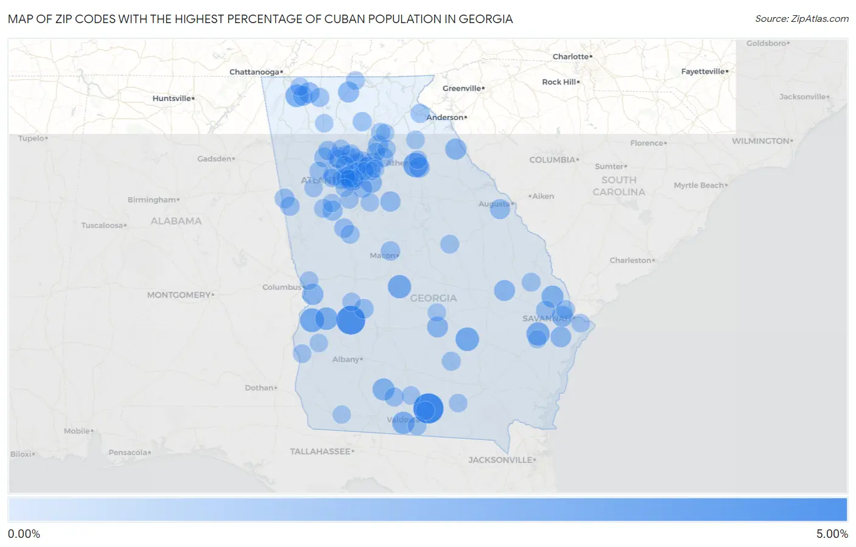The width and height of the screenshot is (856, 547).
Task: Click the Huntsville city label
Action: click(x=172, y=98)
